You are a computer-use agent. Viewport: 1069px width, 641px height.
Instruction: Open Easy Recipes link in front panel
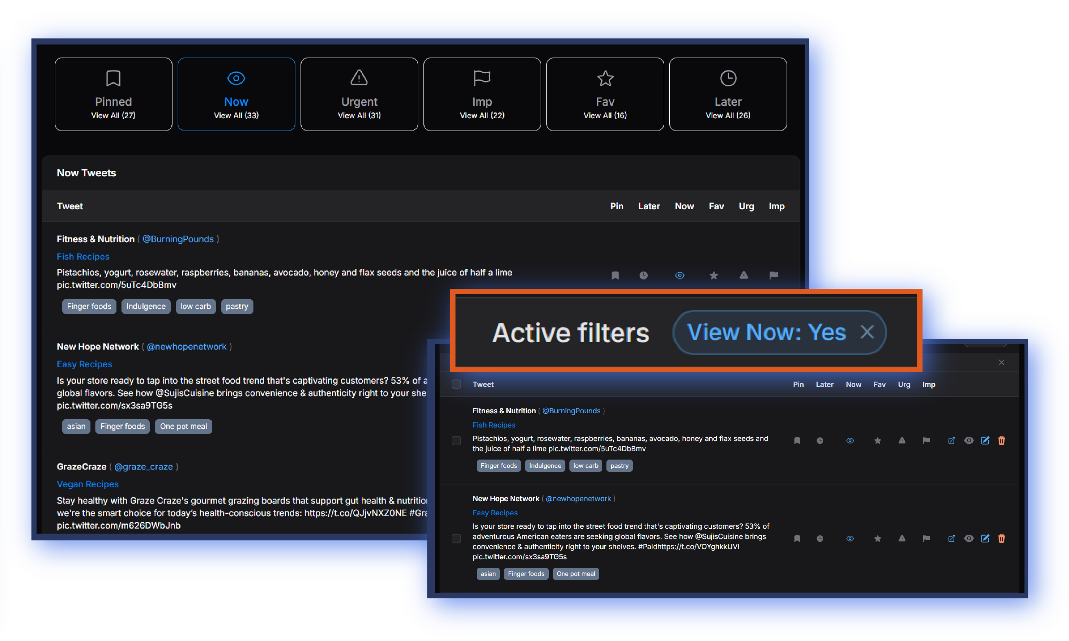(495, 513)
